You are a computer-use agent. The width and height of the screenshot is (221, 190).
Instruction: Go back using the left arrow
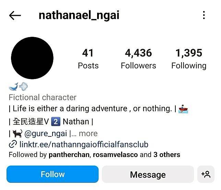[x=15, y=15]
